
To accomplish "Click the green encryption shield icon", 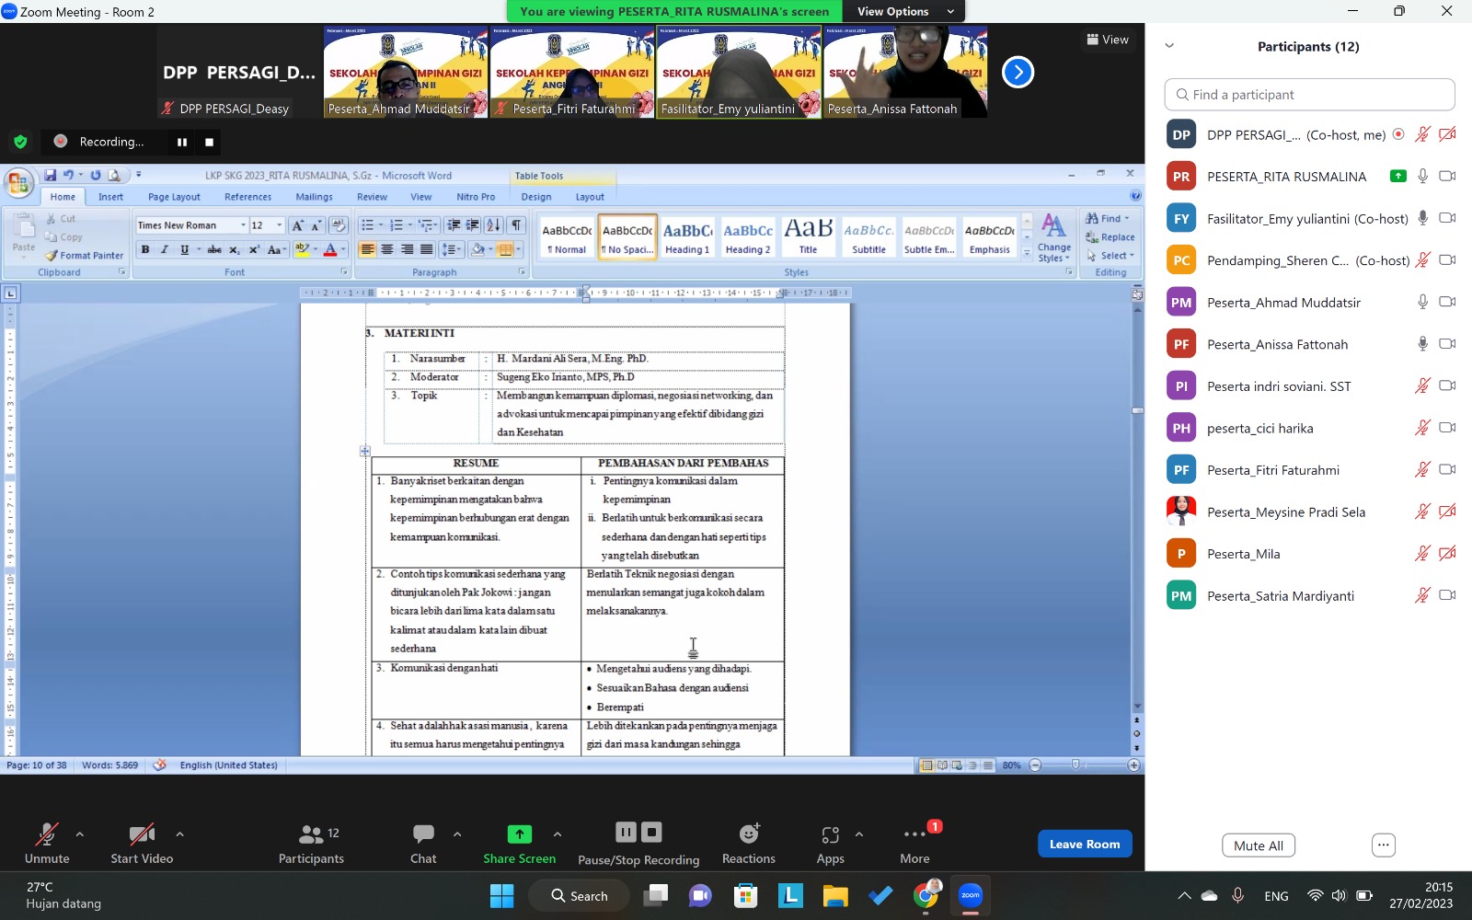I will click(x=20, y=142).
